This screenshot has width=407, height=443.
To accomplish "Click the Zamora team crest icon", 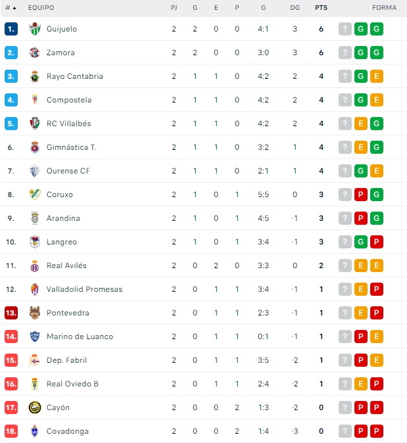I will coord(35,53).
